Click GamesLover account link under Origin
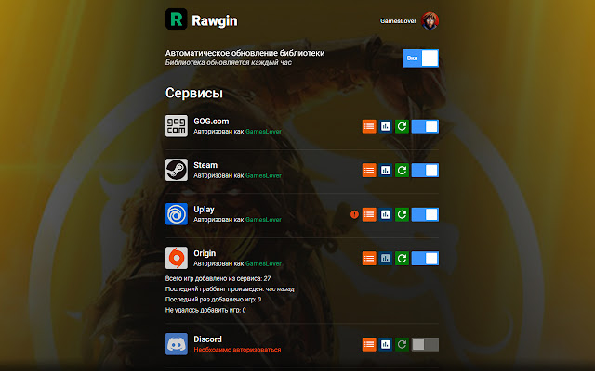The height and width of the screenshot is (371, 595). 263,263
